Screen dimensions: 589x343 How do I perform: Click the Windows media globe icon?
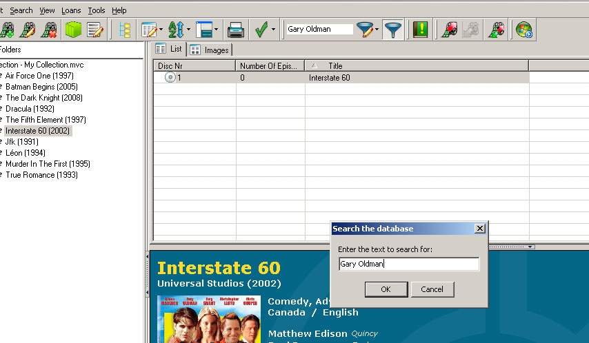coord(523,30)
